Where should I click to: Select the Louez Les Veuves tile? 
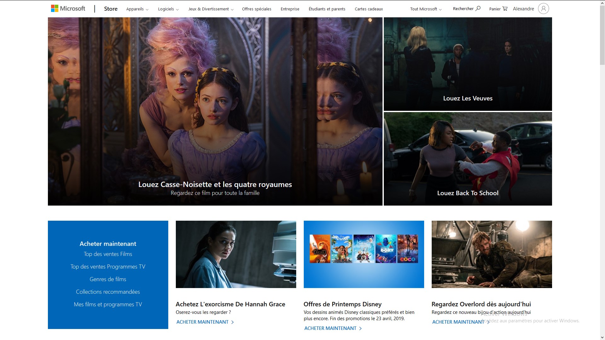(x=468, y=64)
